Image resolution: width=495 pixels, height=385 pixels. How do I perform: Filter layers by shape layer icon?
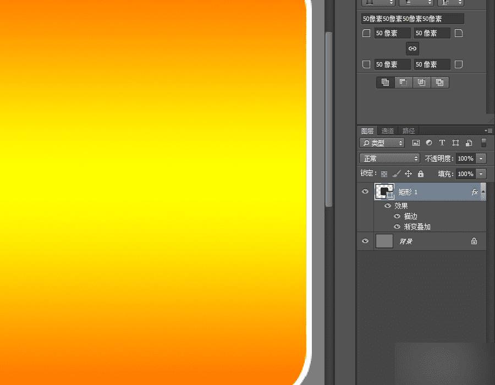455,143
